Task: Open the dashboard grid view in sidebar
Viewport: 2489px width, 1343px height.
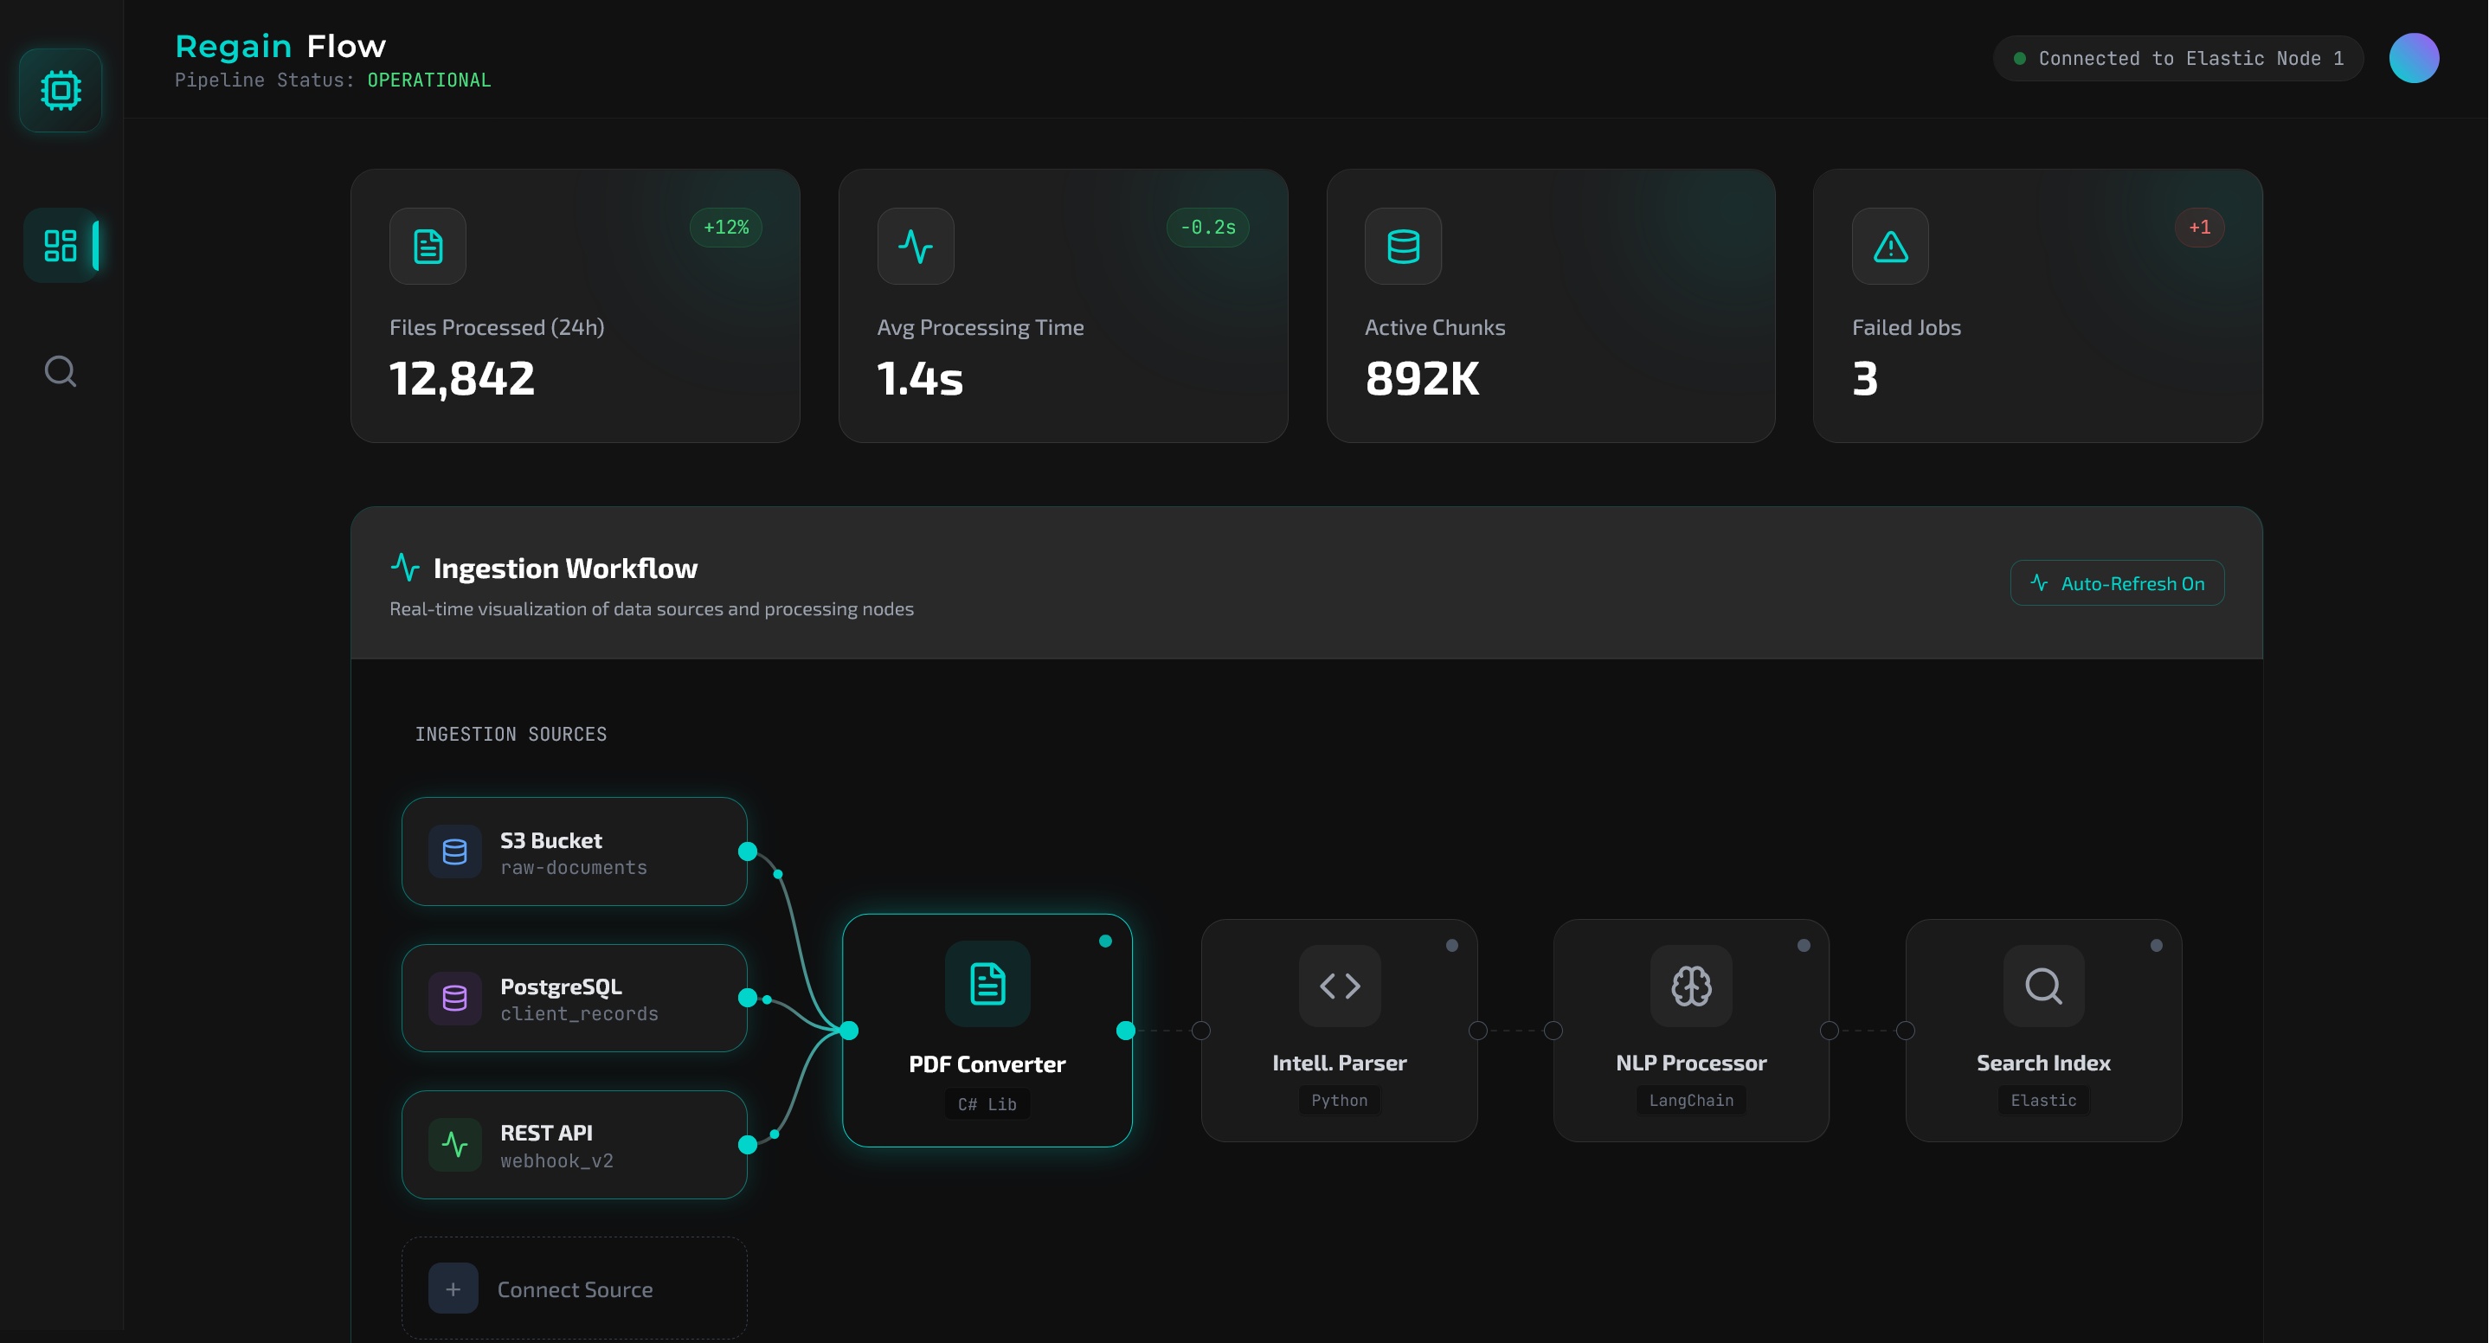Action: pos(60,246)
